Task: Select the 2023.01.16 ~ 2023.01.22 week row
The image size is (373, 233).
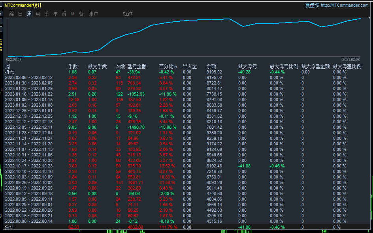Action: click(x=28, y=94)
